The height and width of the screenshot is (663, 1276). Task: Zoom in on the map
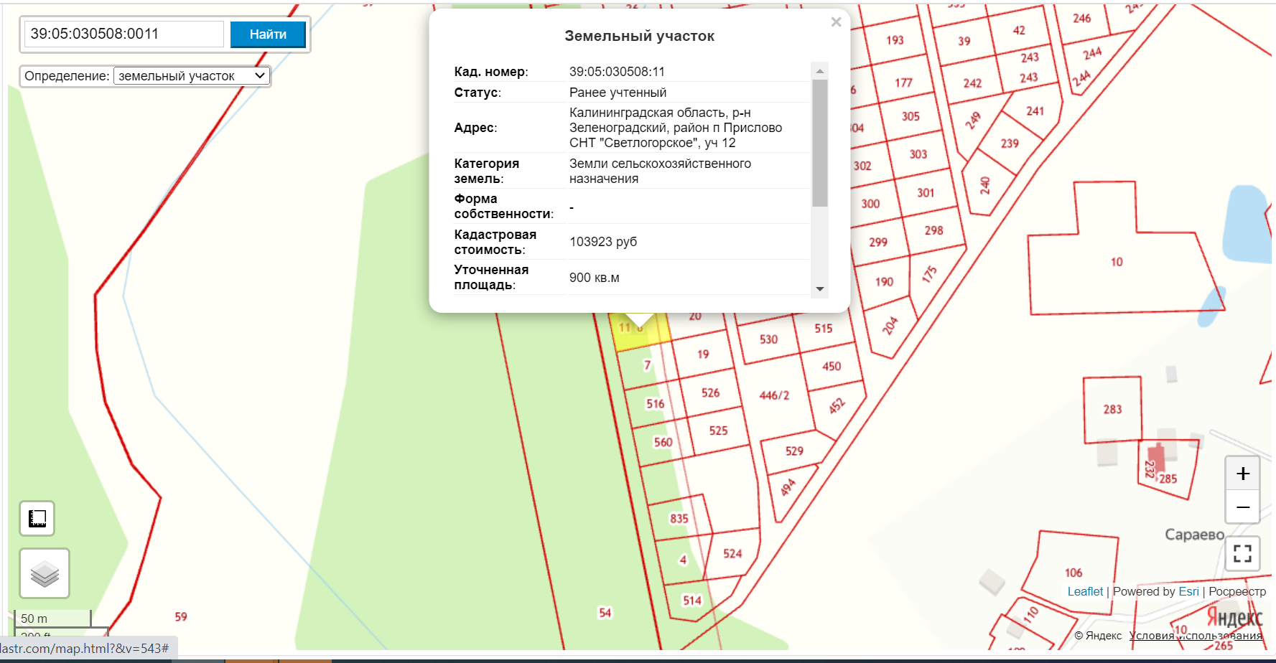pos(1242,474)
